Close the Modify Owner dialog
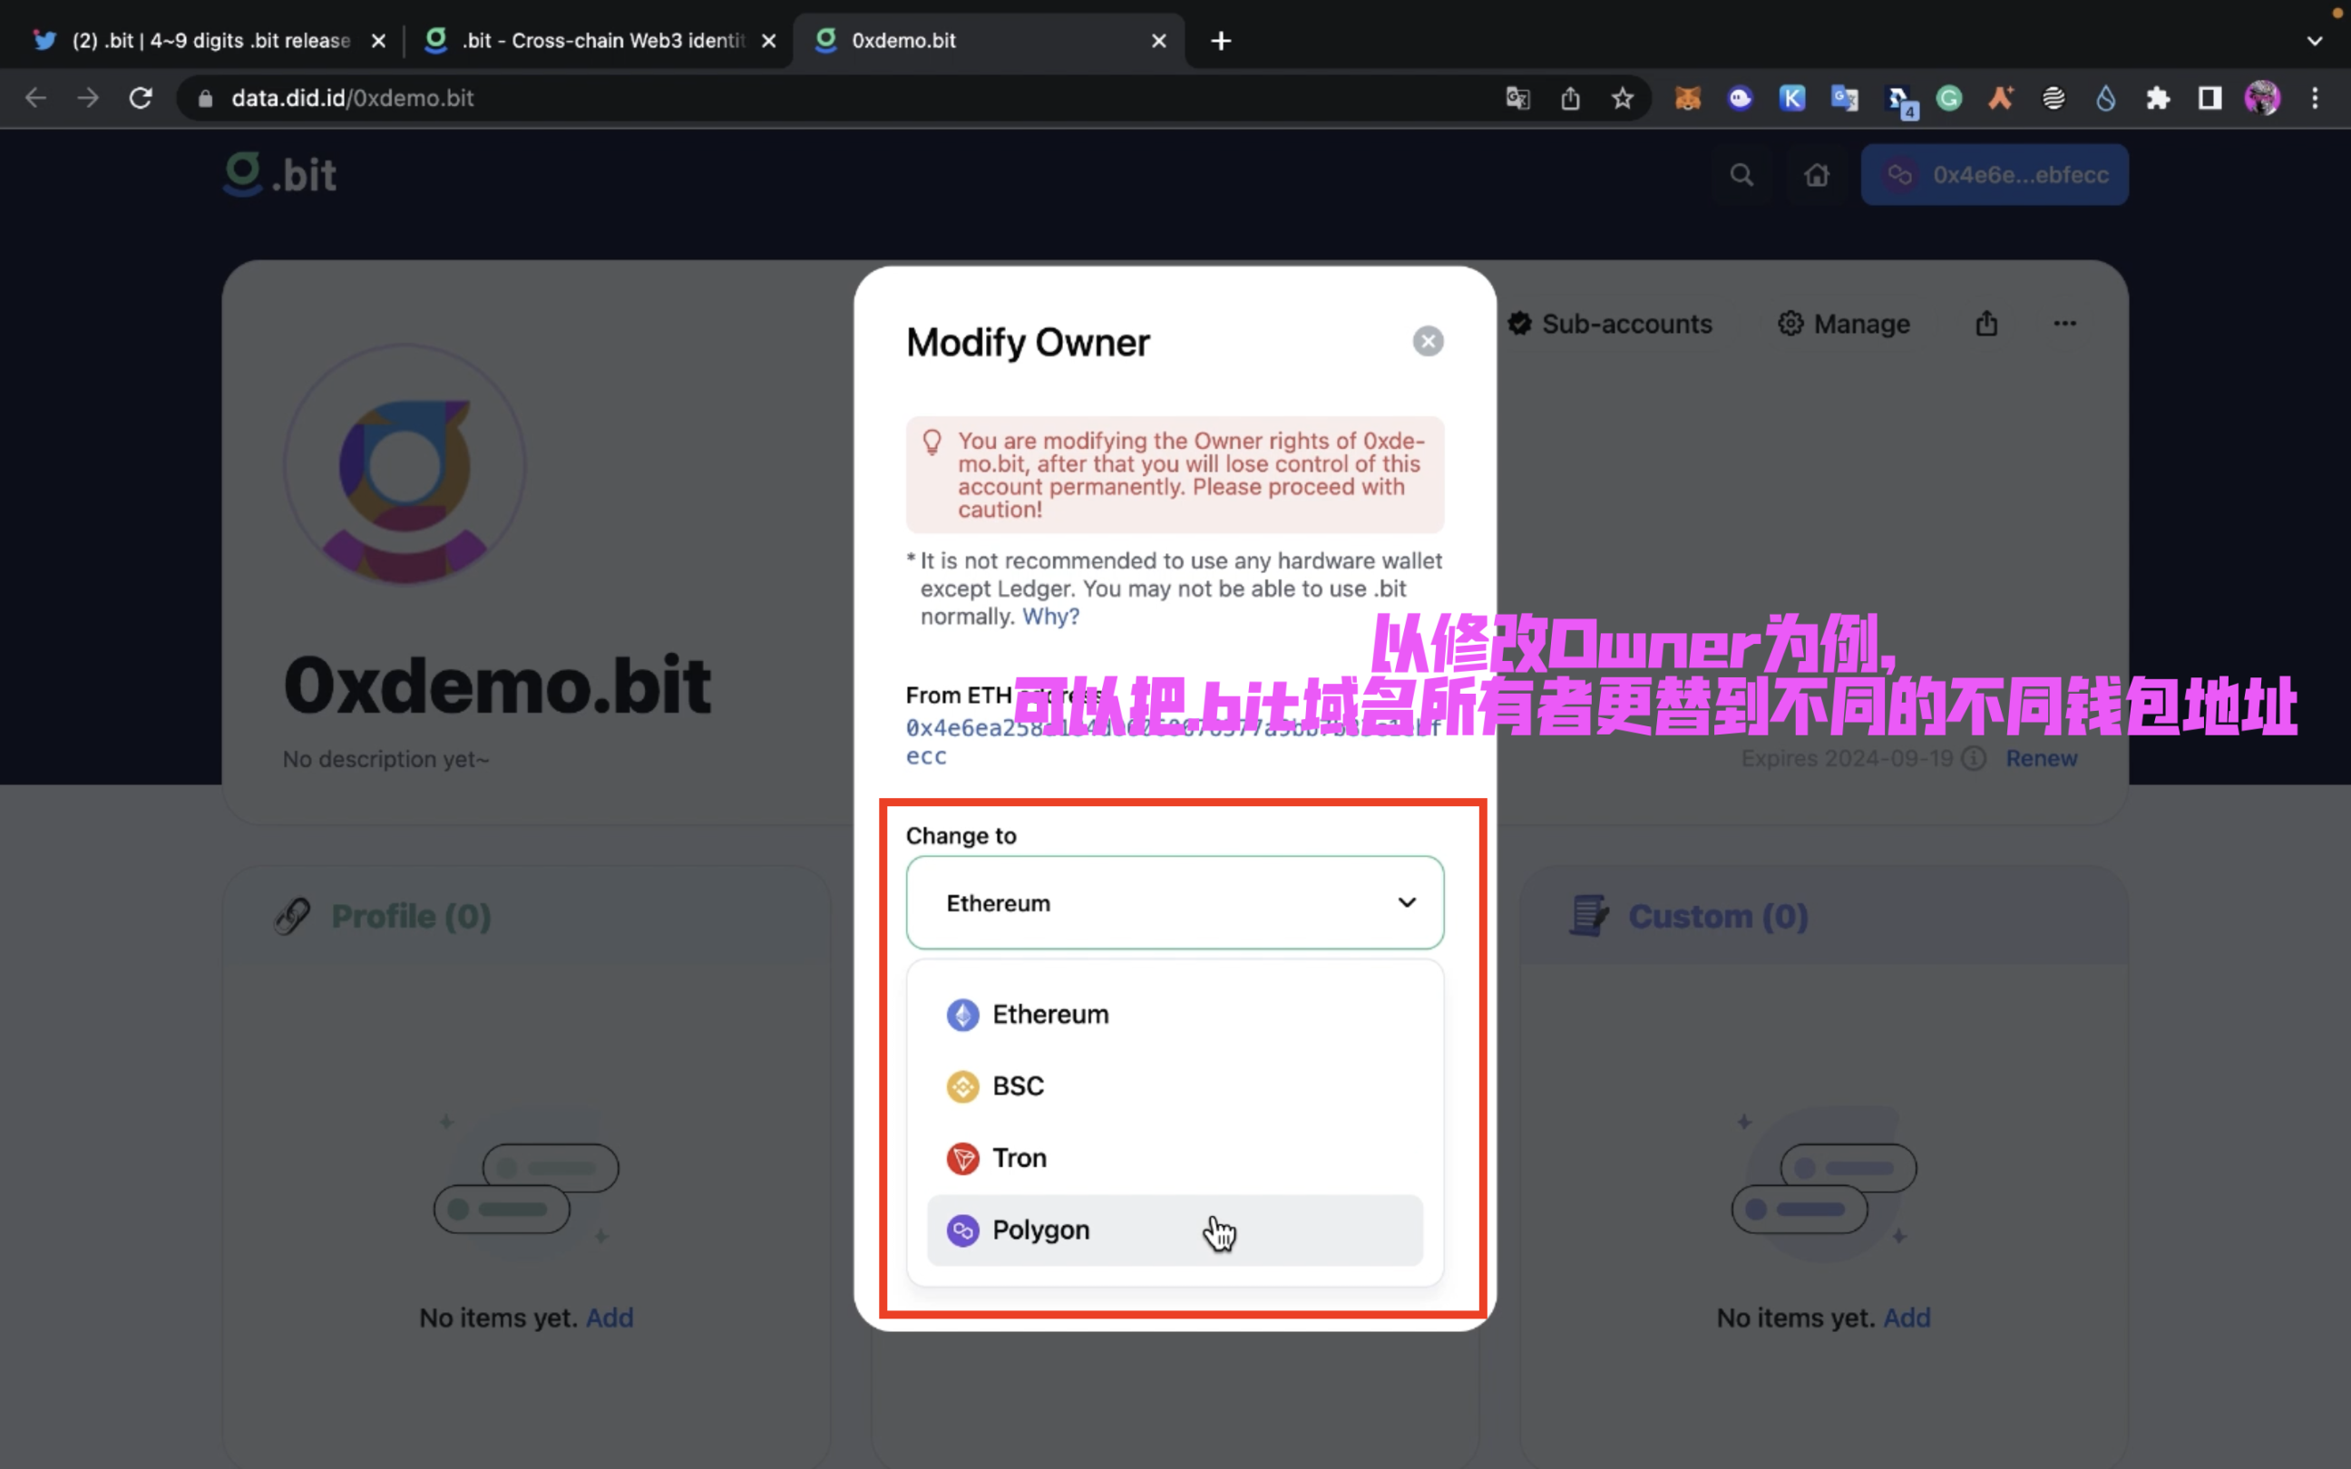 pos(1427,341)
